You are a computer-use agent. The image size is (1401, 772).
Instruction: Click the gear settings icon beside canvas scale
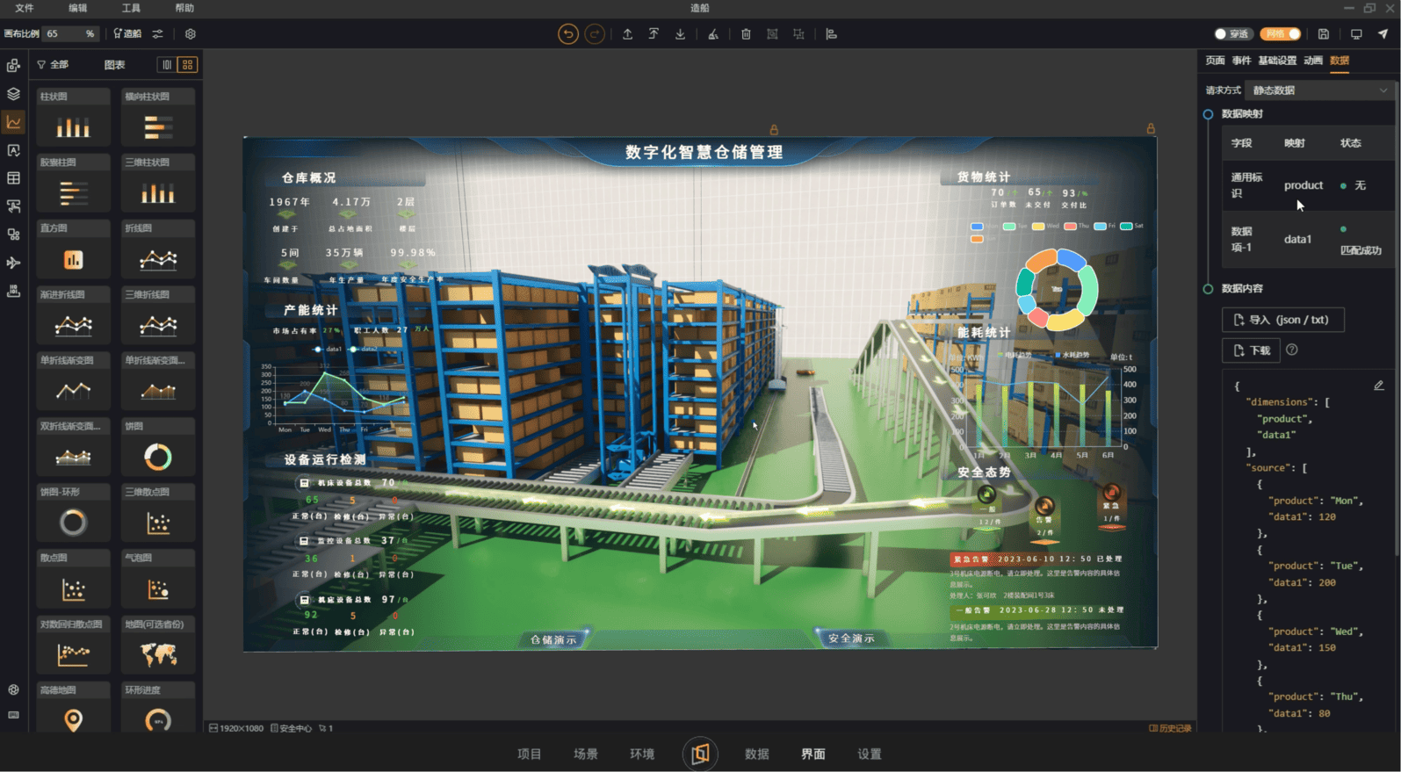pyautogui.click(x=191, y=34)
